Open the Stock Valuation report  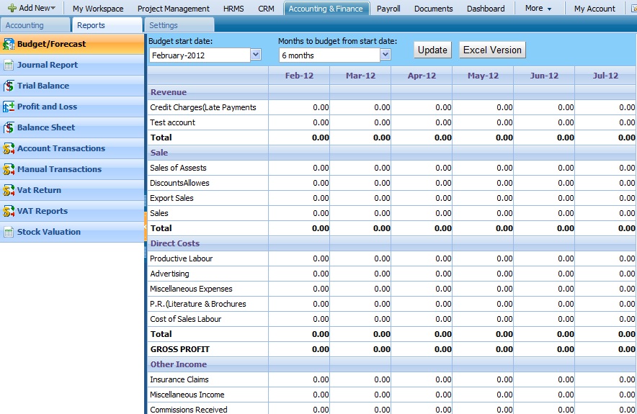click(x=49, y=232)
